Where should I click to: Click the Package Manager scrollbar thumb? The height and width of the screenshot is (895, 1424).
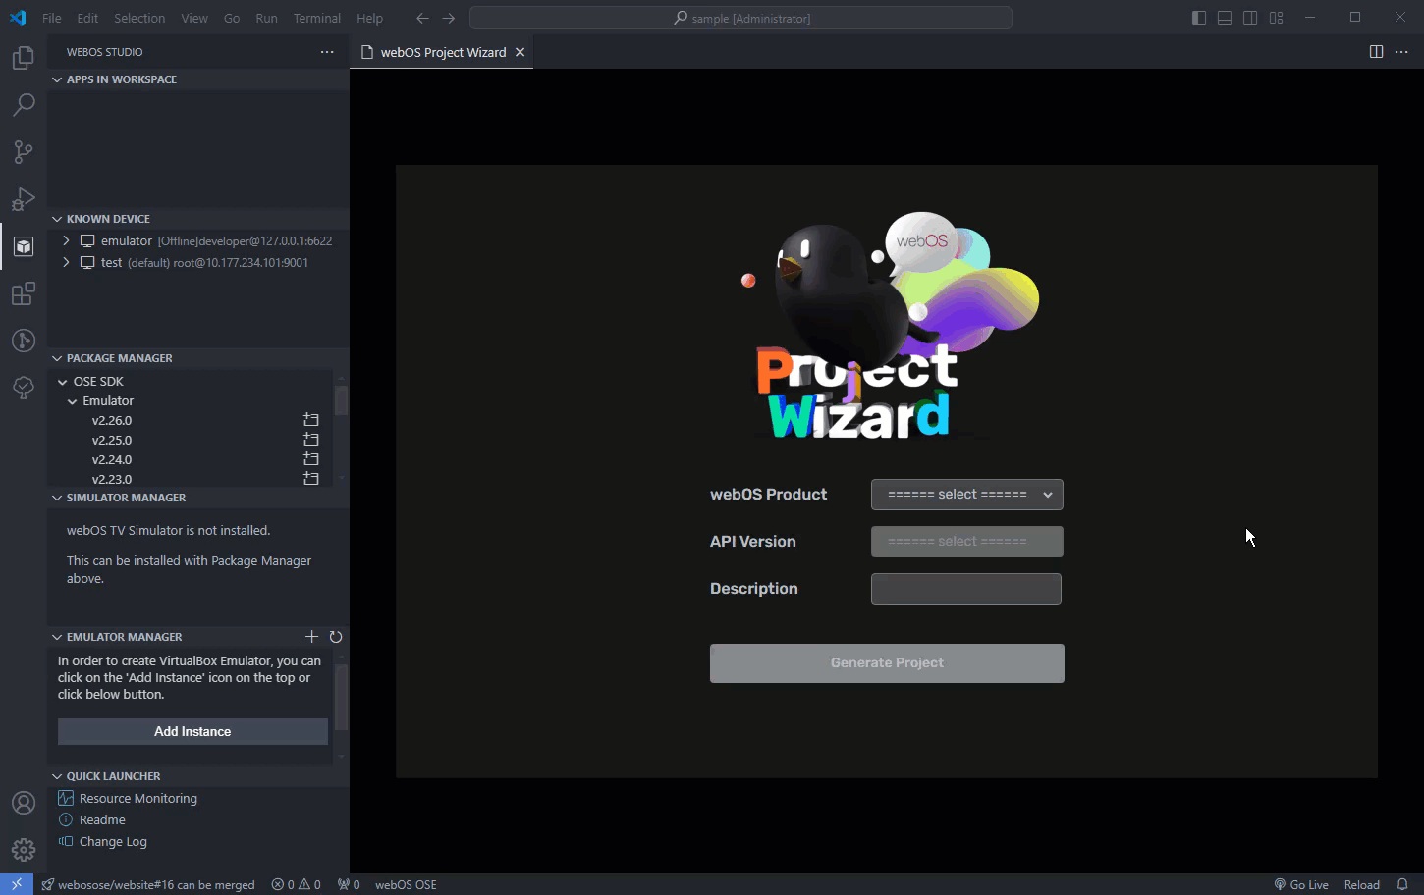click(x=341, y=400)
